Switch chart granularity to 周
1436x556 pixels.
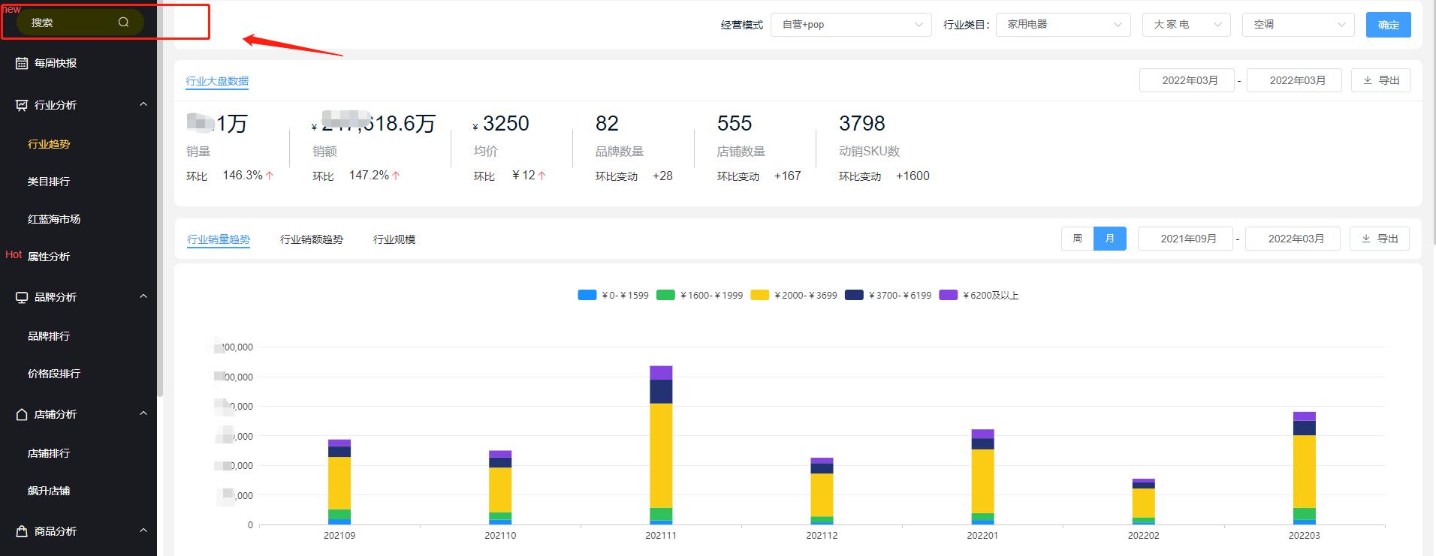tap(1077, 239)
